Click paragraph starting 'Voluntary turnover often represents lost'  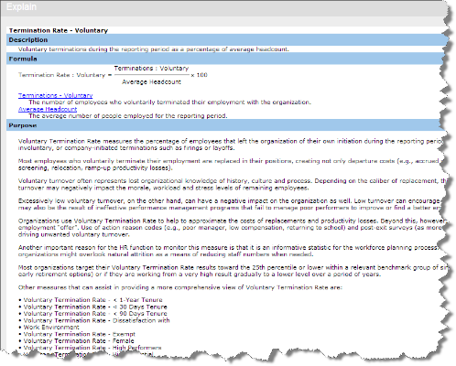232,184
